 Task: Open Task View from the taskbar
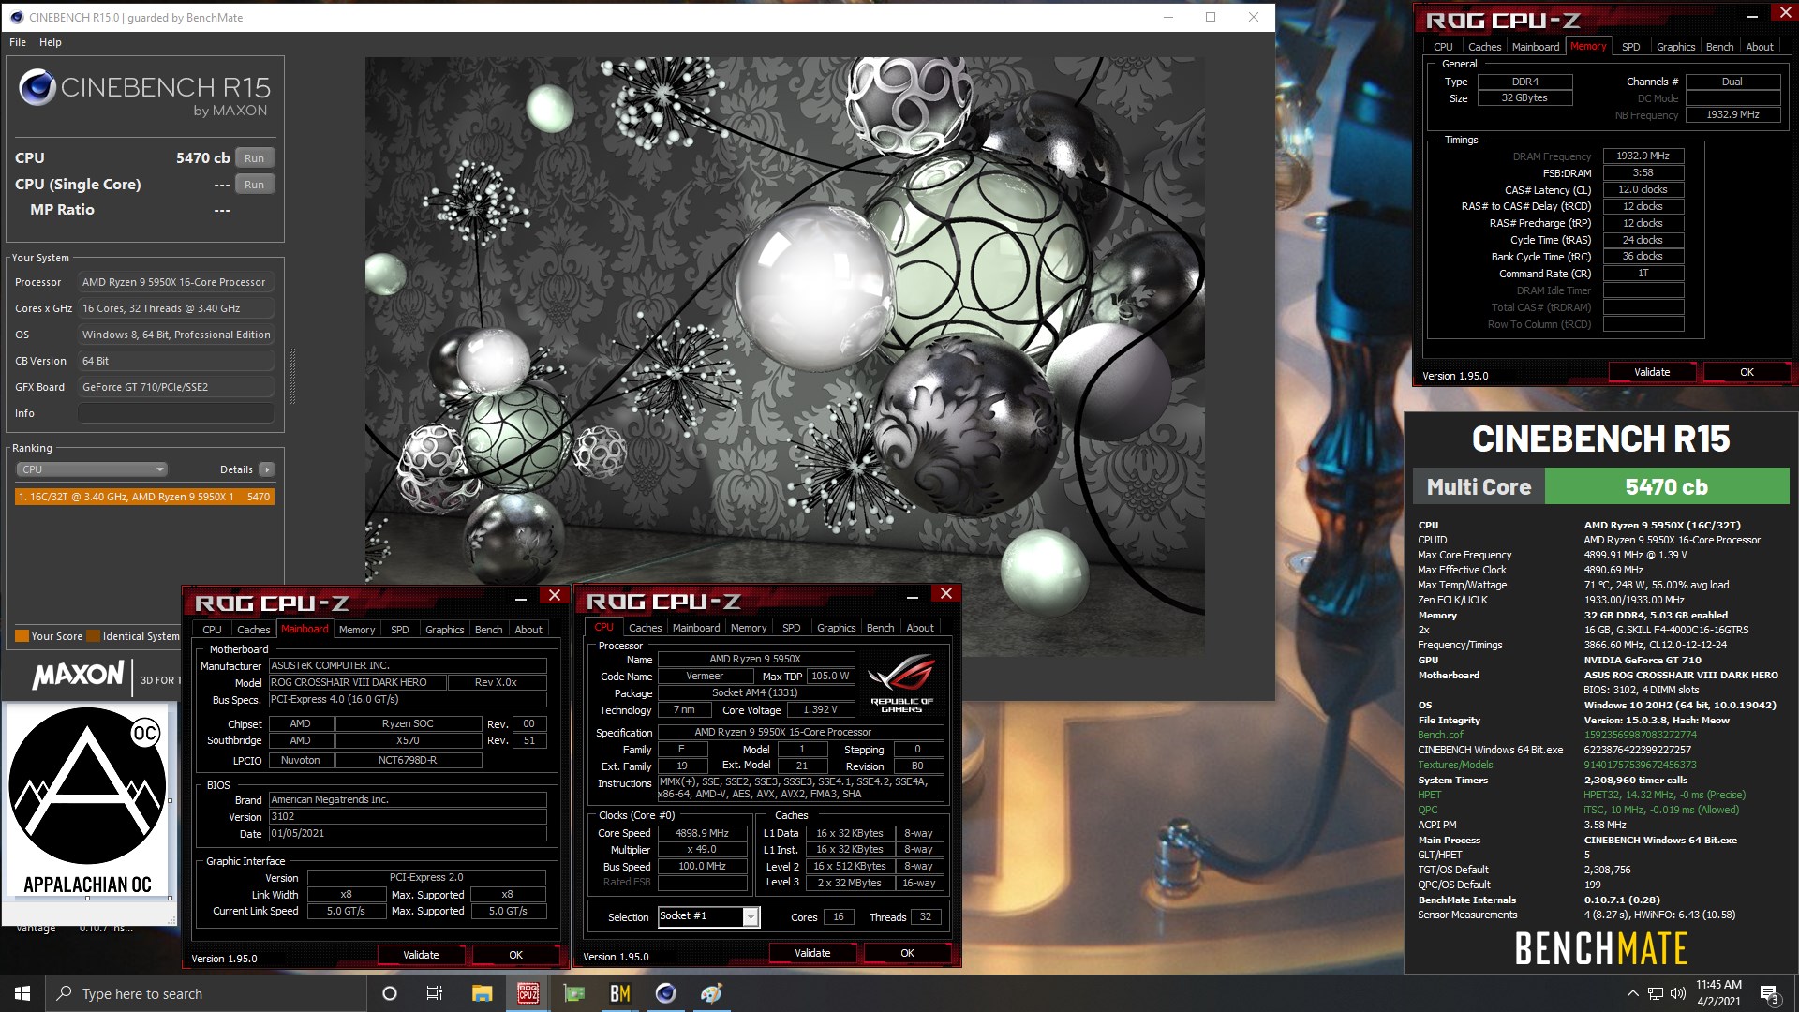[x=435, y=993]
